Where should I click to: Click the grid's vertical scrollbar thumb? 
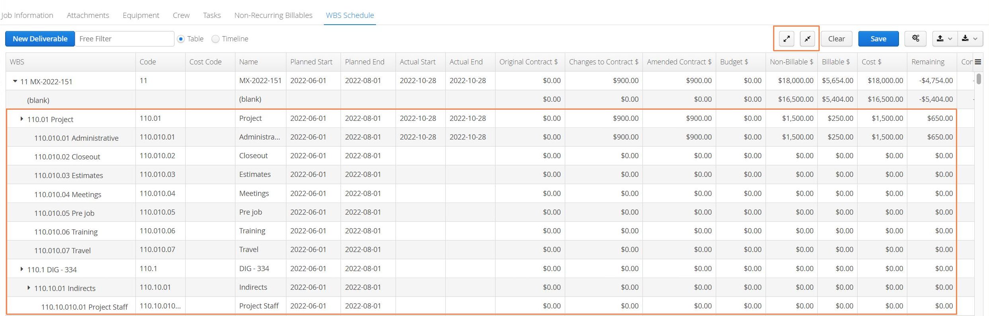pyautogui.click(x=979, y=78)
